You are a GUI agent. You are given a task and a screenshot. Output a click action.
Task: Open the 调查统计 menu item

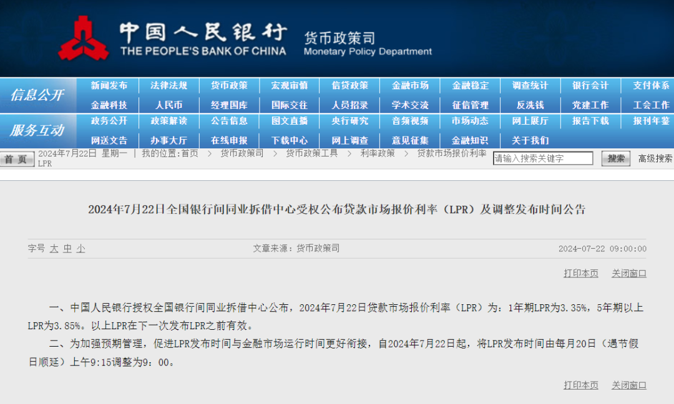point(530,85)
